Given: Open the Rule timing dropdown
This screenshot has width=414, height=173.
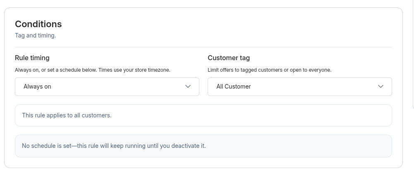Looking at the screenshot, I should [107, 86].
